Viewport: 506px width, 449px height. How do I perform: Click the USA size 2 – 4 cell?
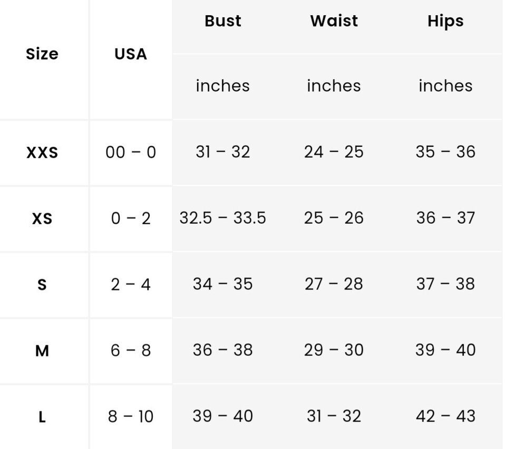pyautogui.click(x=131, y=284)
